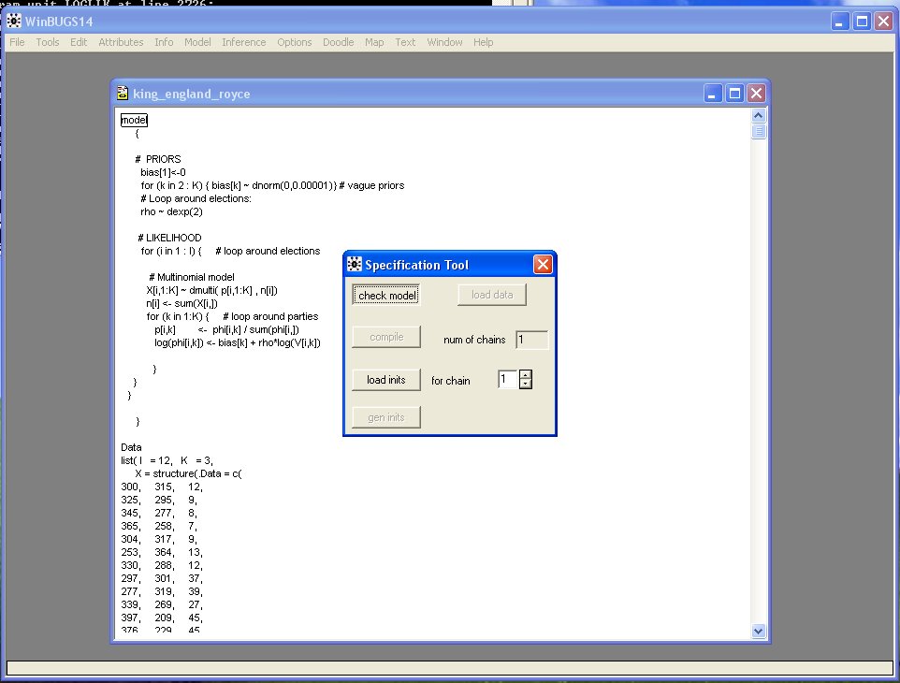This screenshot has height=683, width=900.
Task: Open the Attributes menu
Action: [x=121, y=42]
